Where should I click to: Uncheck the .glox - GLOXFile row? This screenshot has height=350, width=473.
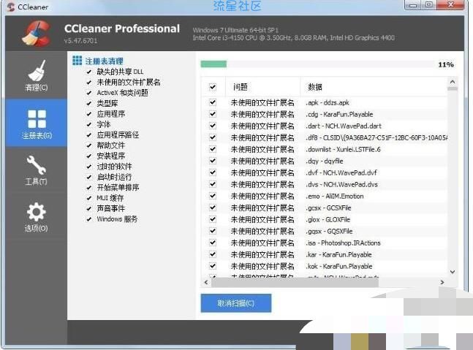click(x=213, y=219)
